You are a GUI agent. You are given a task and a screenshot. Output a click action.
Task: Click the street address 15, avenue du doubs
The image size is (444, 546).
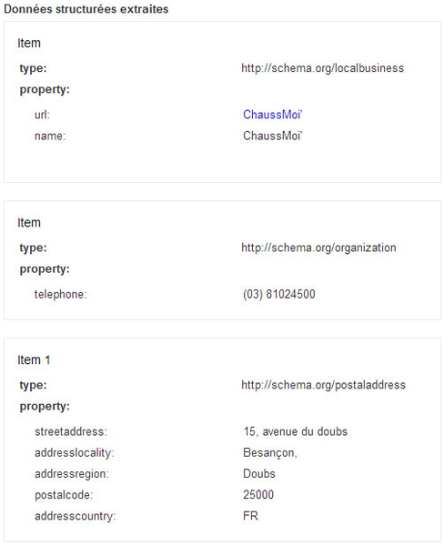click(x=296, y=431)
